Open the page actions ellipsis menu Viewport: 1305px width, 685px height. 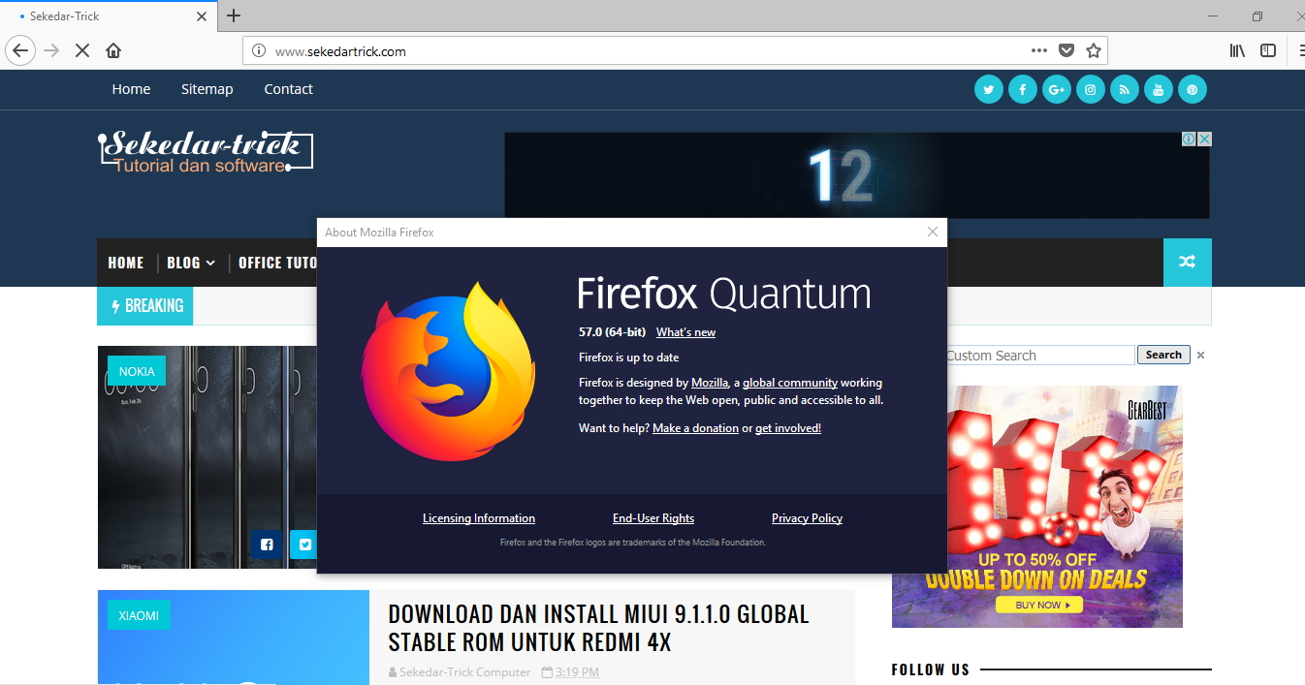point(1038,49)
